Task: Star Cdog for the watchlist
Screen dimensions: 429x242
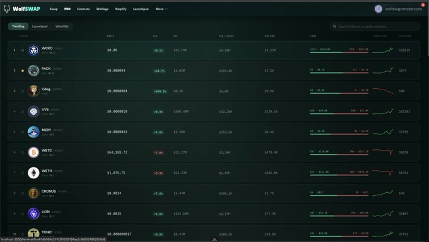Action: click(23, 91)
